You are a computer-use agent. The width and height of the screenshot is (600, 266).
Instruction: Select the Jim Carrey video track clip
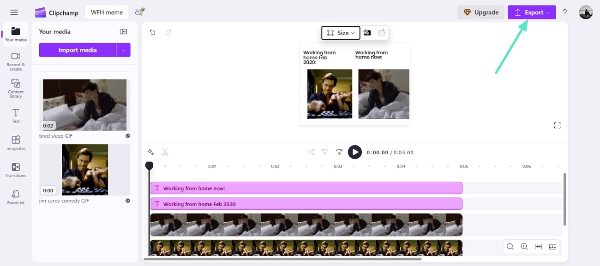tap(306, 248)
